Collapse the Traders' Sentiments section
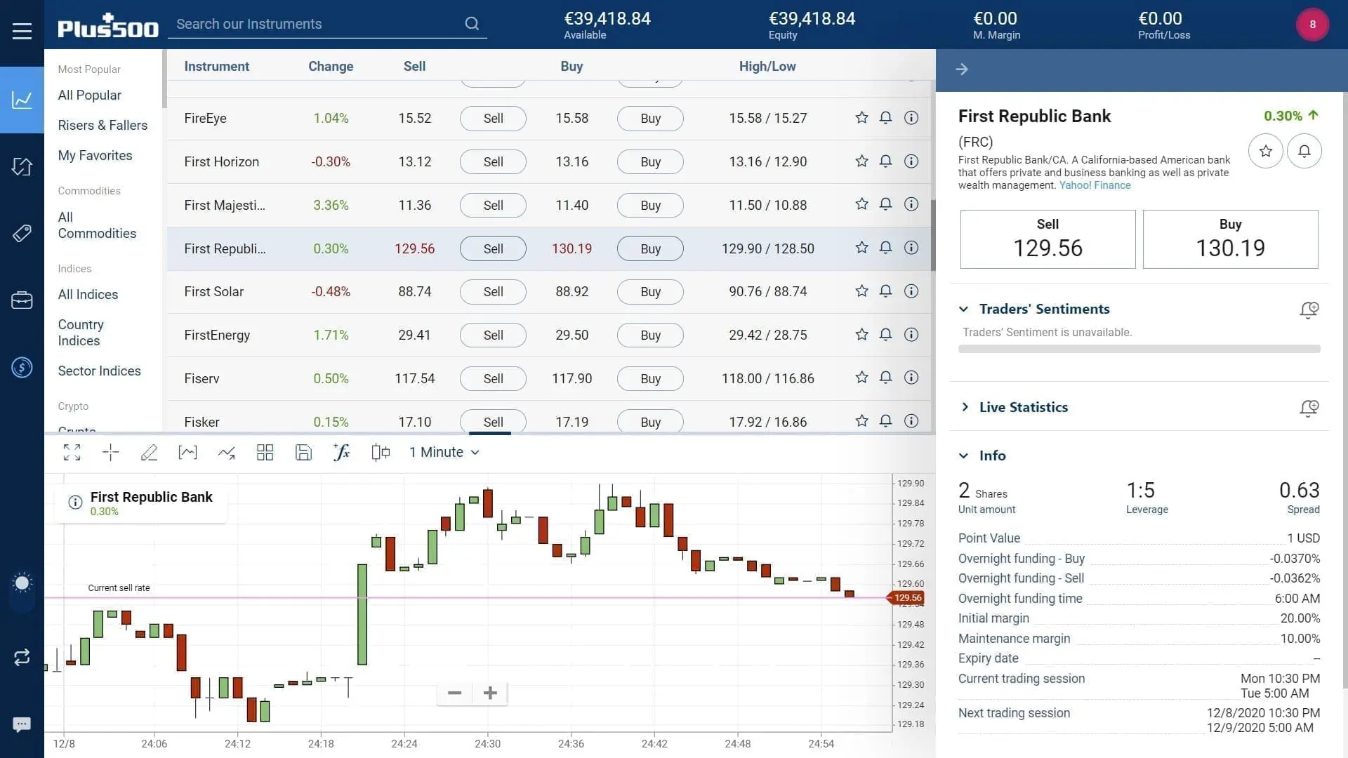 pyautogui.click(x=964, y=309)
